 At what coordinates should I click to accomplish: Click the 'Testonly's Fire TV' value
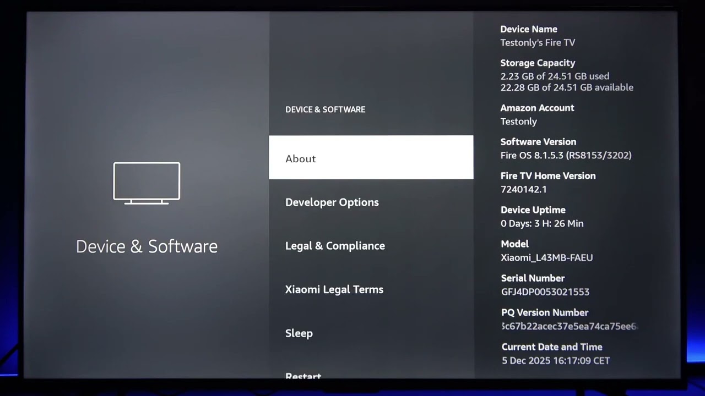[x=538, y=42]
